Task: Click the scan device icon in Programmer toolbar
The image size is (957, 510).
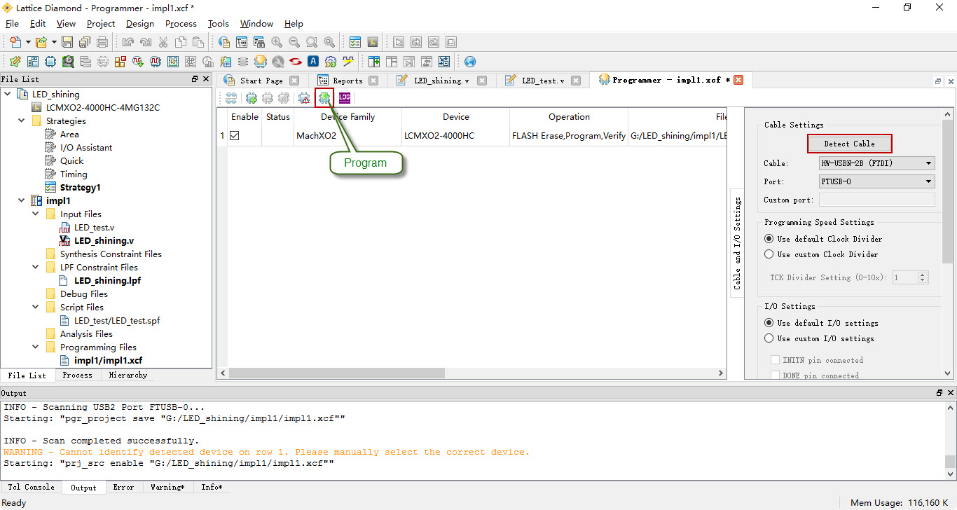Action: [230, 98]
